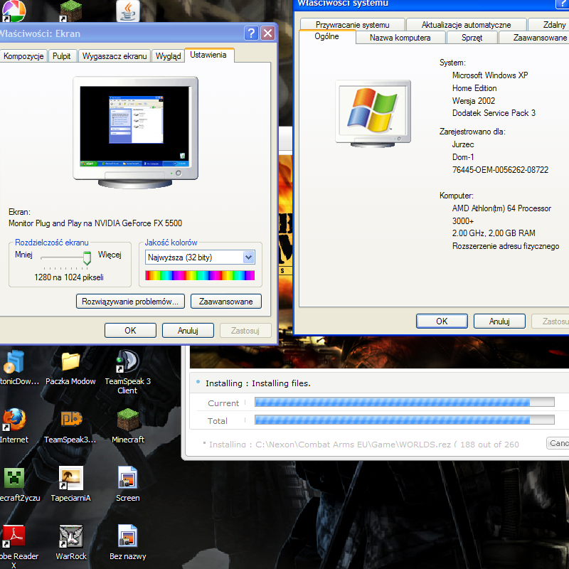Open the Screen image file icon
The width and height of the screenshot is (569, 569).
click(x=127, y=478)
